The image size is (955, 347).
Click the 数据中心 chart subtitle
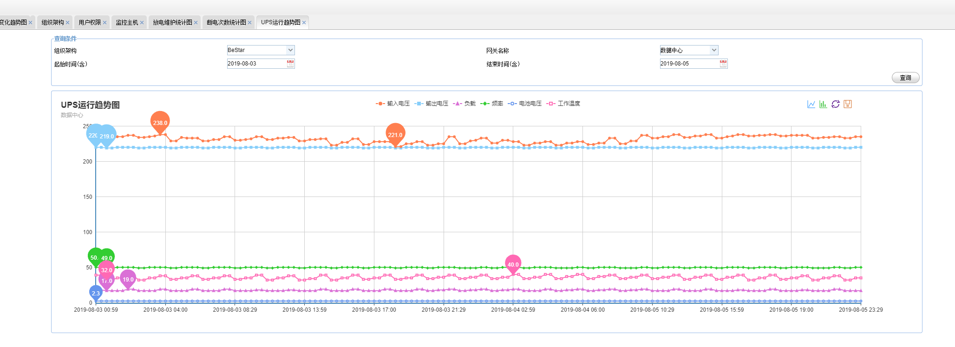[x=72, y=115]
